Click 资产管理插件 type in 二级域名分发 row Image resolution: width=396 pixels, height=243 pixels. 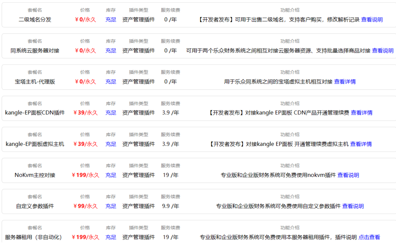click(138, 20)
